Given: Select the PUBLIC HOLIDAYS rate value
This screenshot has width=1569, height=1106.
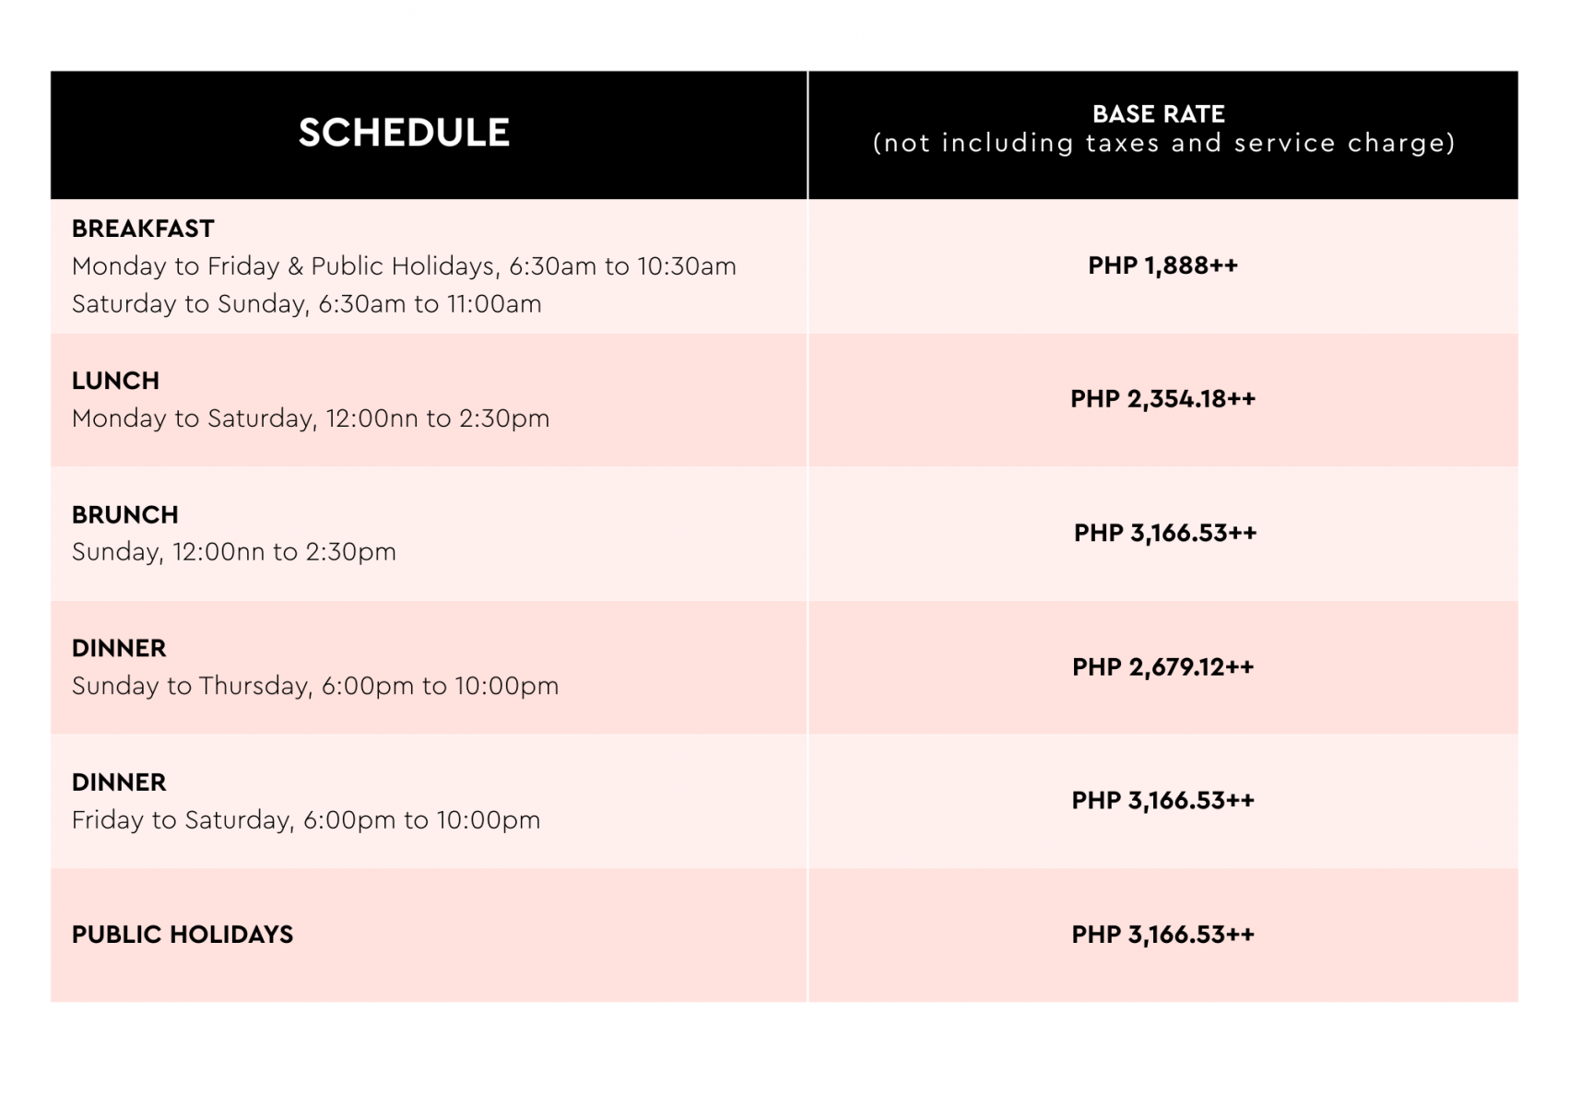Looking at the screenshot, I should [1162, 935].
